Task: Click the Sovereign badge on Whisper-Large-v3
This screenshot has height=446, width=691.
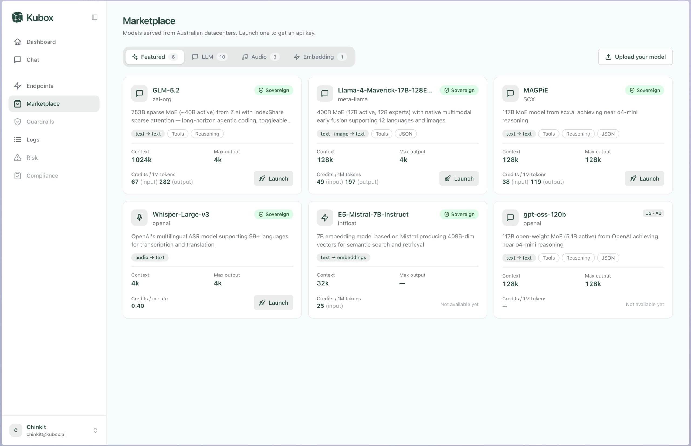Action: point(273,214)
